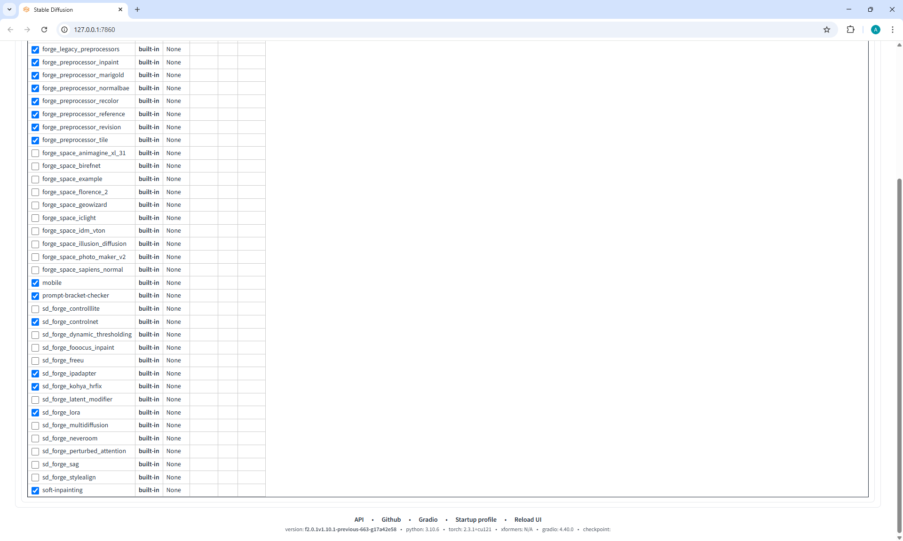Click the browser forward arrow
Screen dimensions: 903x541
[x=27, y=30]
